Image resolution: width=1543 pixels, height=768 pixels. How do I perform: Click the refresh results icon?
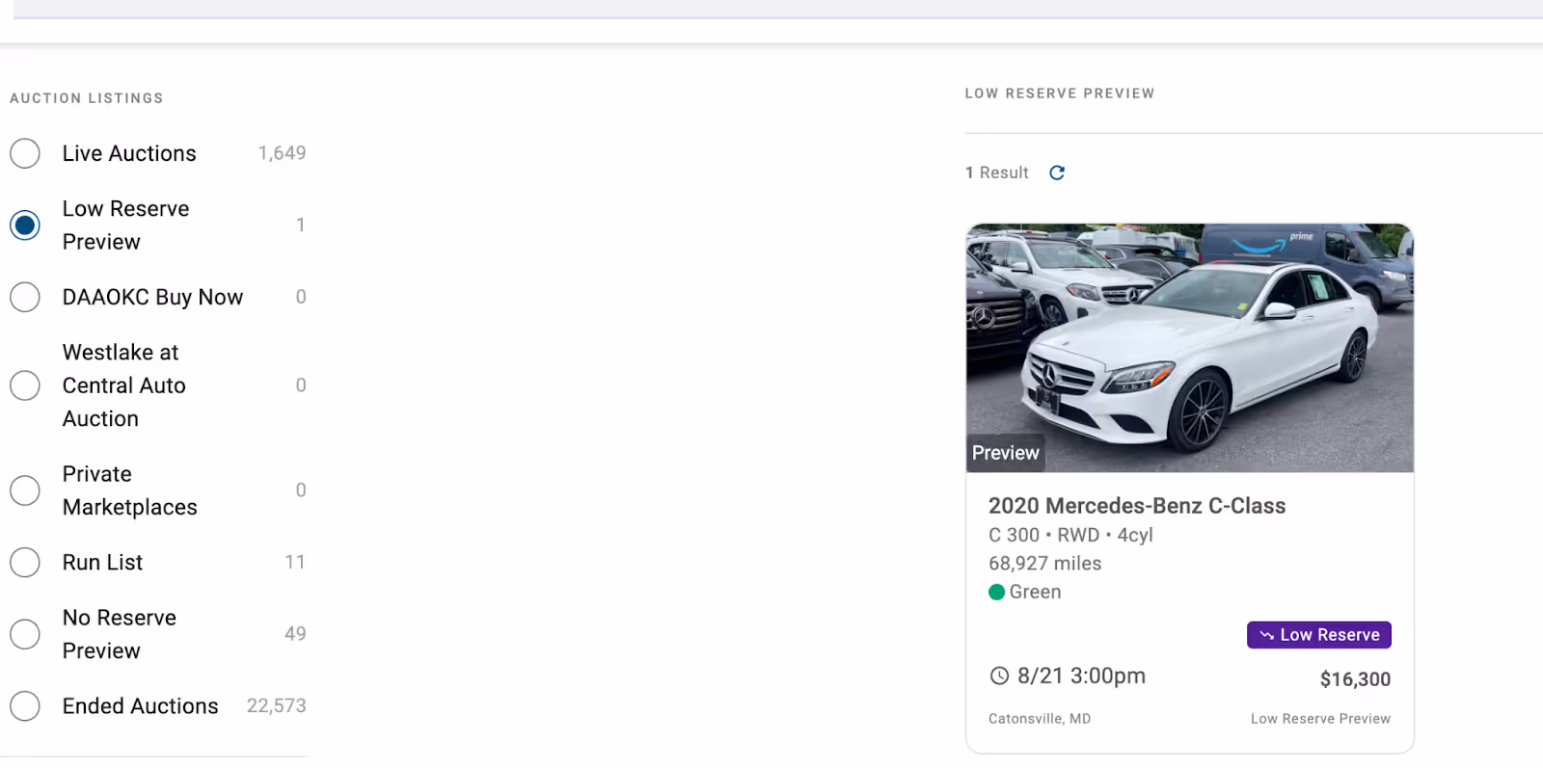coord(1057,172)
